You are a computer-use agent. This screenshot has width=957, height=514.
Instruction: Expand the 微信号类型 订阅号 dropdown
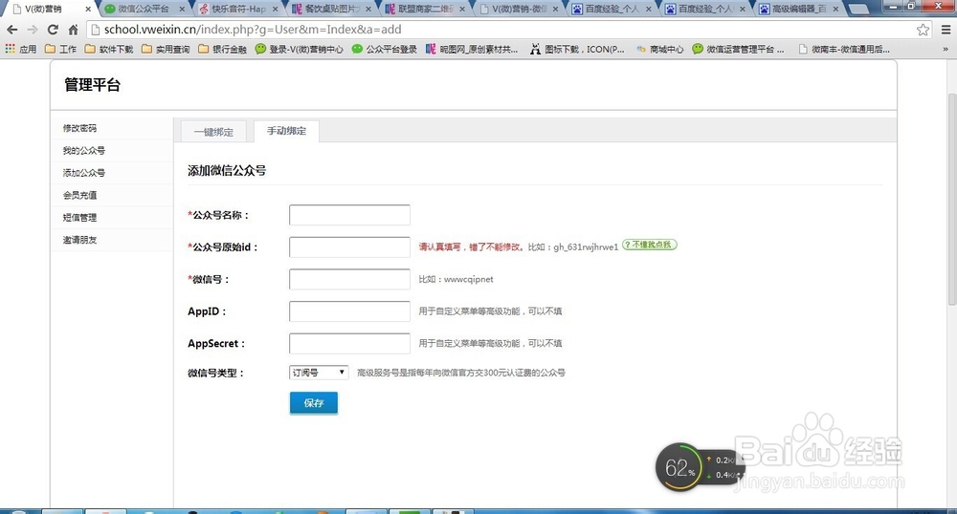tap(319, 372)
